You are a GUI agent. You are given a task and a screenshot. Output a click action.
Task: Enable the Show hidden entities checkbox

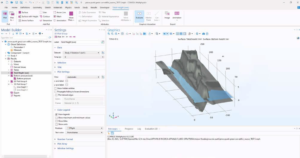pos(56,88)
